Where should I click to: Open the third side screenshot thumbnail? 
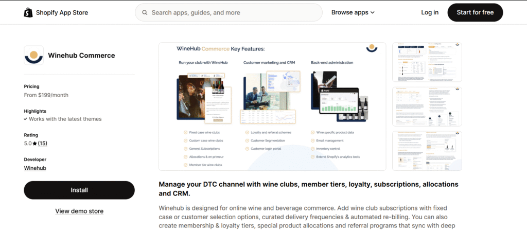point(427,151)
